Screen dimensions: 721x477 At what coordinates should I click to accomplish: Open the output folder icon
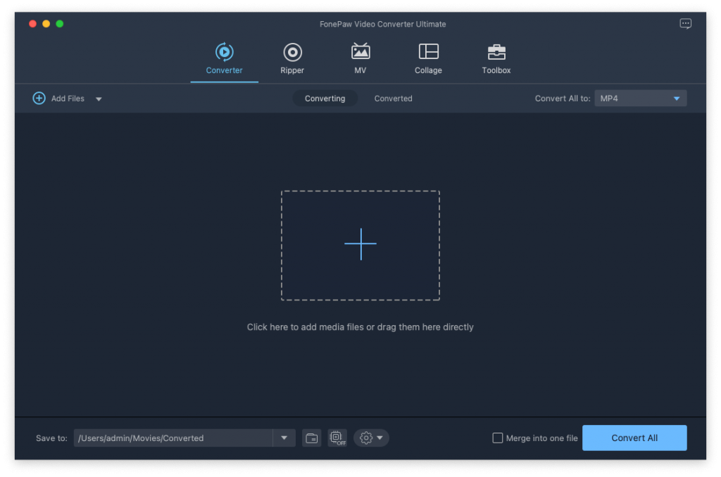pyautogui.click(x=312, y=438)
